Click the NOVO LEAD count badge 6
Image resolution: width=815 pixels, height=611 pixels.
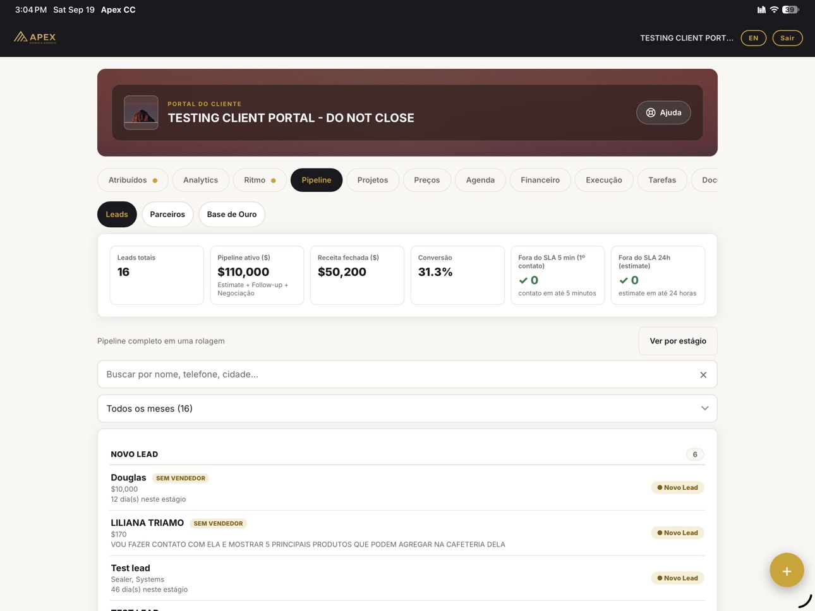695,454
